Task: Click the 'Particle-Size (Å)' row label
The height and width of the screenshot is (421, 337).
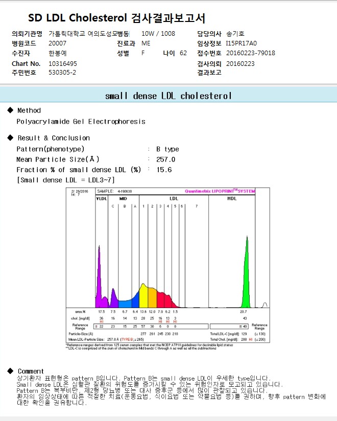Action: (x=81, y=334)
